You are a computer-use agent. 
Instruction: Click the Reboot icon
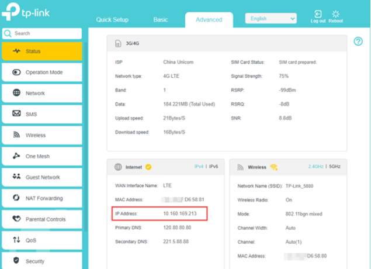point(335,14)
